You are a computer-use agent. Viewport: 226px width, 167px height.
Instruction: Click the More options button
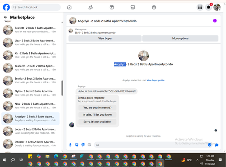pyautogui.click(x=180, y=38)
